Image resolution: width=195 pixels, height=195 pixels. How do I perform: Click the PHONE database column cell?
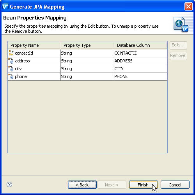(x=140, y=76)
